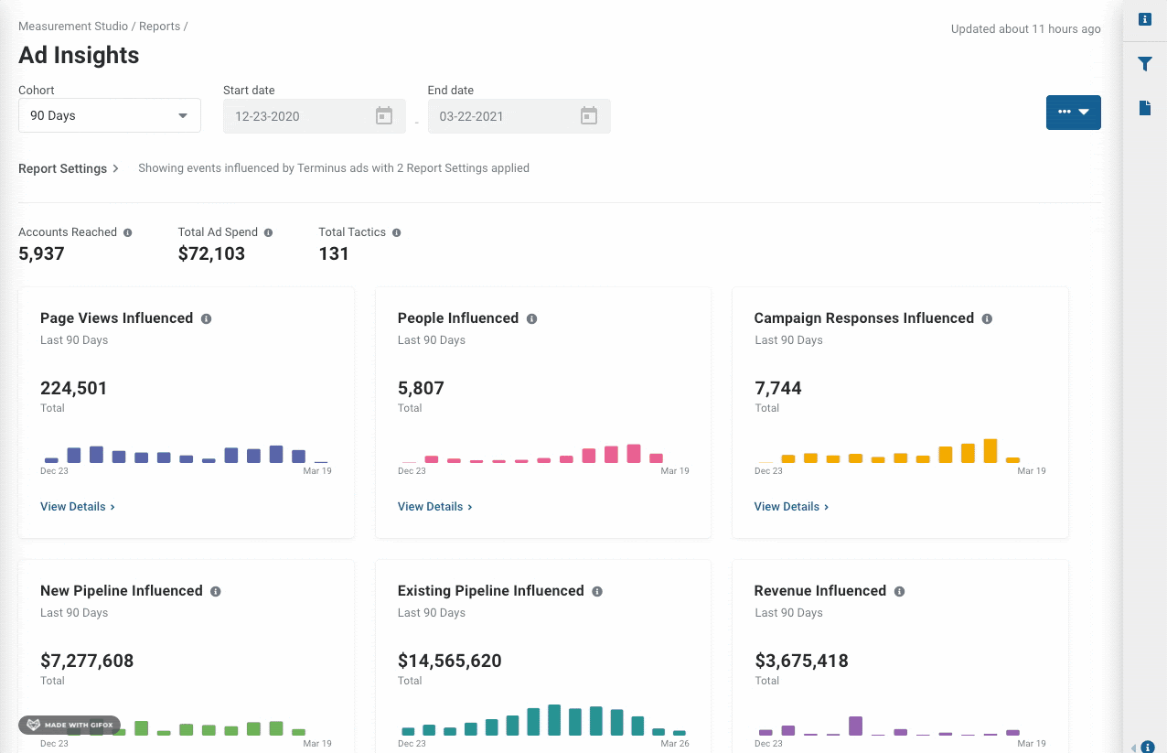1167x753 pixels.
Task: Click the 5,807 people influenced total
Action: click(421, 388)
